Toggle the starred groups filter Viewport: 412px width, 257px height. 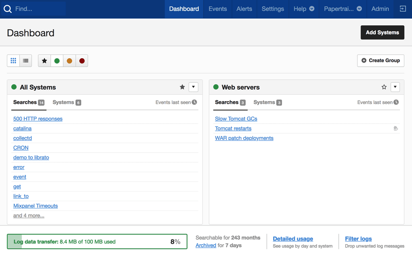44,60
